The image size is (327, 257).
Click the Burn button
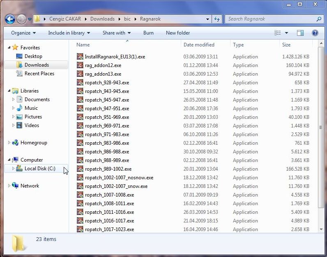coord(148,33)
